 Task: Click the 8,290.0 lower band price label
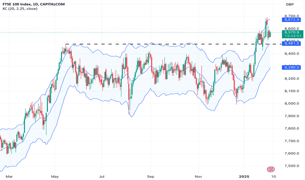tap(291, 67)
